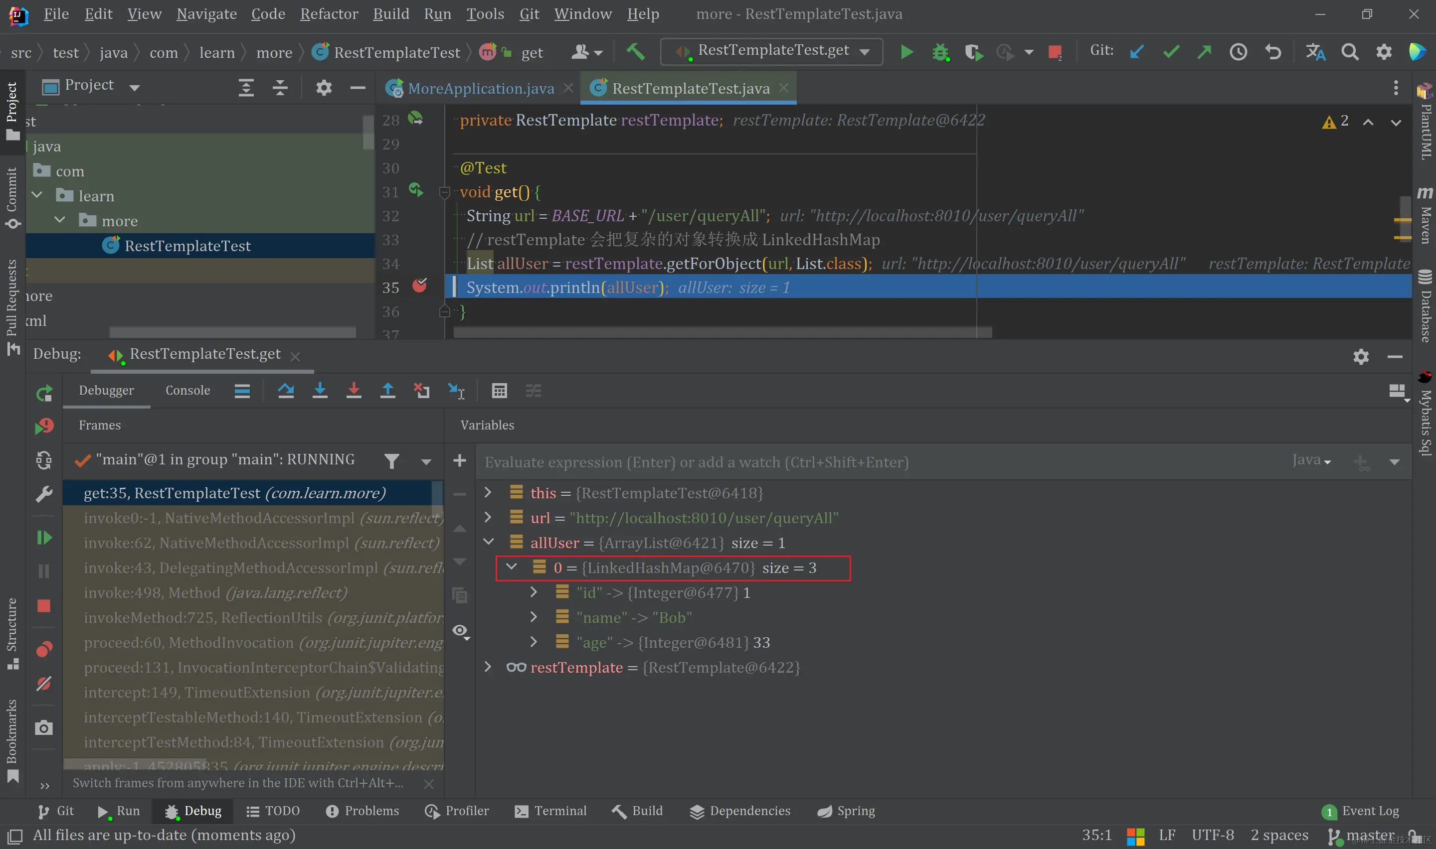Viewport: 1436px width, 849px height.
Task: Get thread dump camera icon
Action: 44,728
